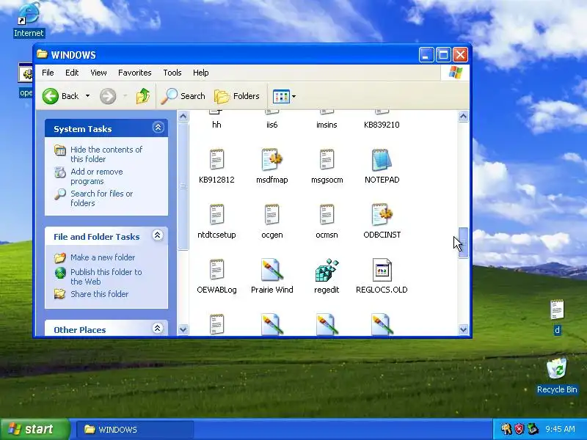Select the ocgen log file

271,215
